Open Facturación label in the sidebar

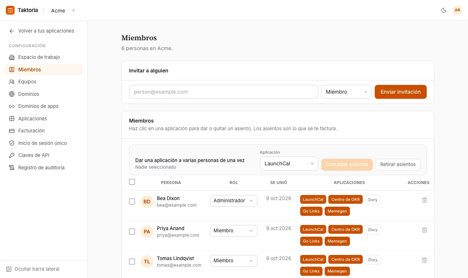tap(31, 131)
